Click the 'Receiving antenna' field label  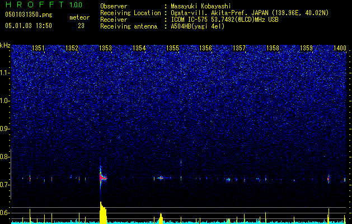(129, 26)
